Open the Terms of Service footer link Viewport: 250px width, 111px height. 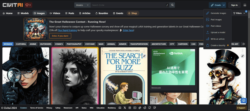(x=37, y=108)
